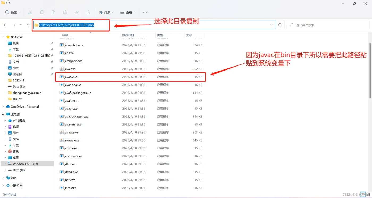
Task: Open the address bar history dropdown
Action: click(x=272, y=25)
